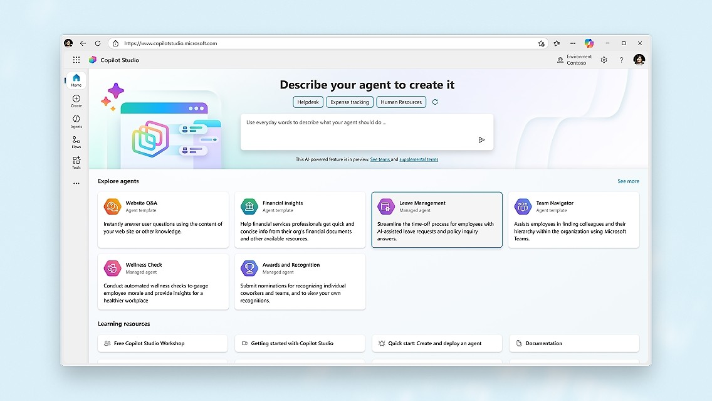This screenshot has width=712, height=401.
Task: Open the Wellness Check agent title
Action: (144, 265)
